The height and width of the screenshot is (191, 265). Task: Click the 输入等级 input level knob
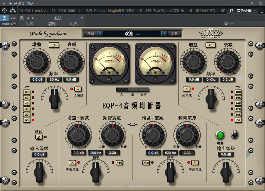pyautogui.click(x=39, y=172)
